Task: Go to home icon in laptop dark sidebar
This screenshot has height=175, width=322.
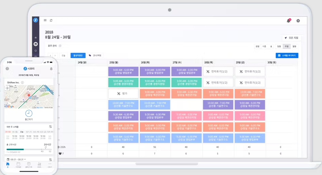Action: point(35,38)
